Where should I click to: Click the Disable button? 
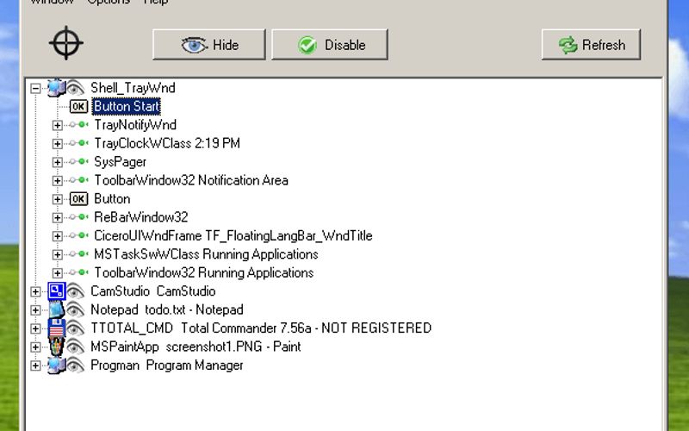point(330,45)
